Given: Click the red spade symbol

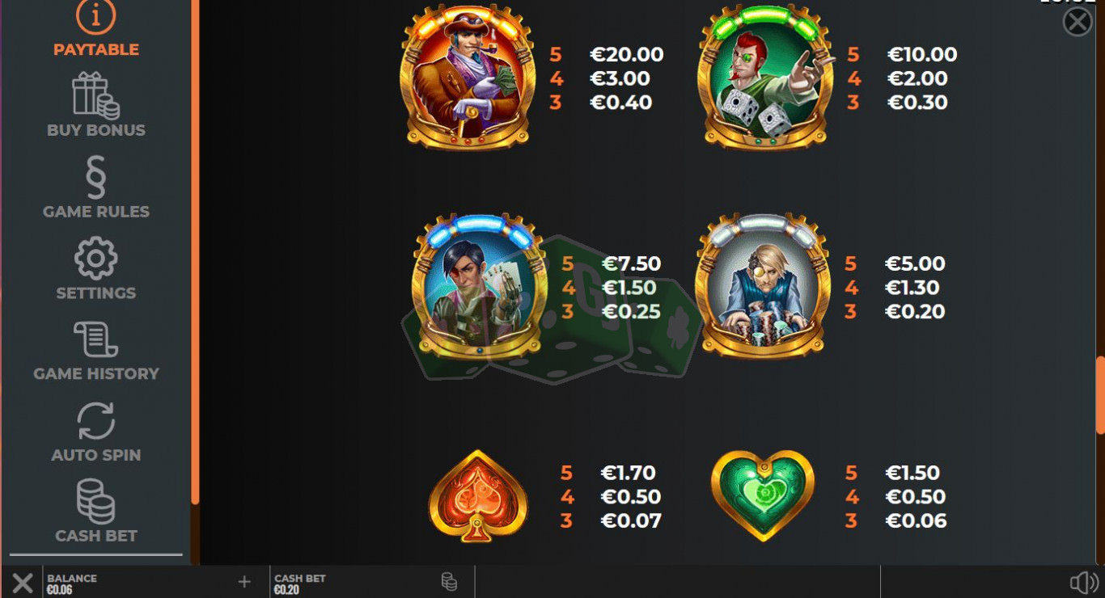Looking at the screenshot, I should [478, 495].
